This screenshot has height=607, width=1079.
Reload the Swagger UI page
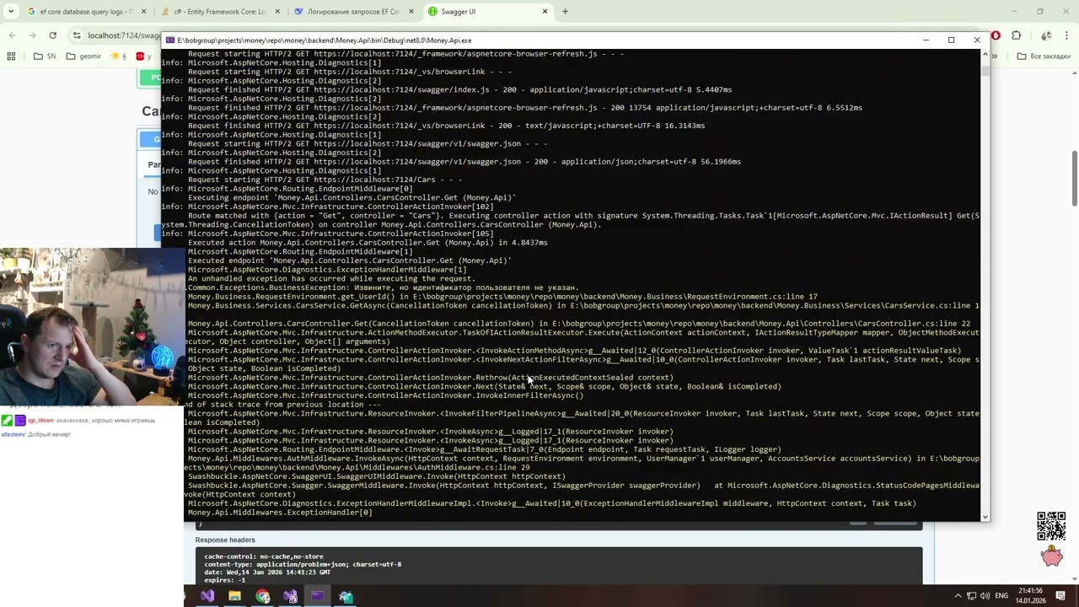click(x=52, y=35)
